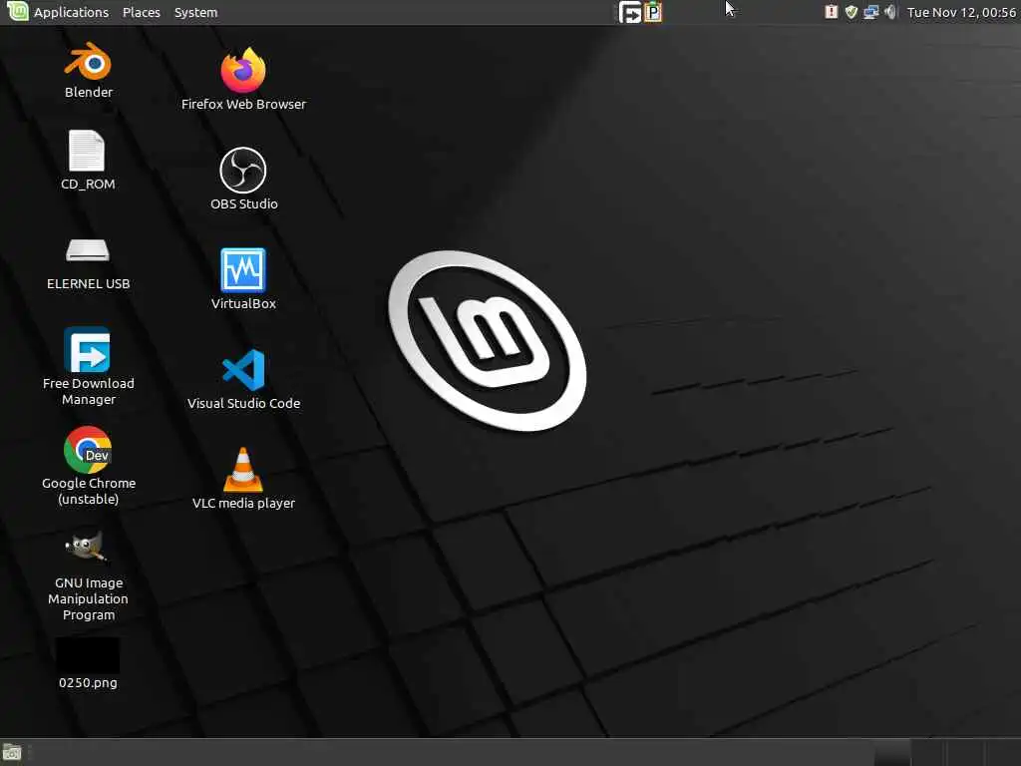Click the '0250.png' file name text
This screenshot has height=766, width=1021.
pos(88,682)
